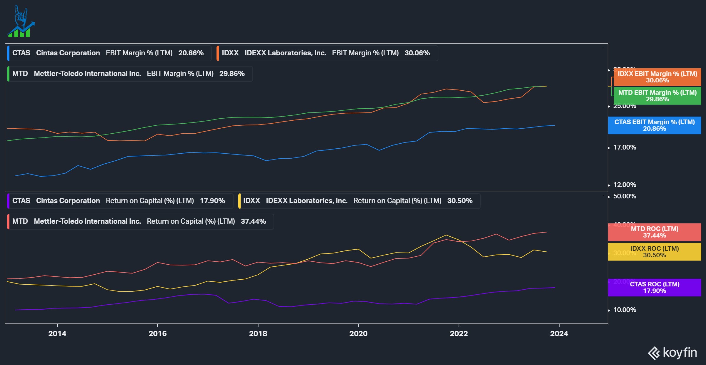The image size is (706, 365).
Task: Click the 2018 label on the time axis
Action: (258, 334)
